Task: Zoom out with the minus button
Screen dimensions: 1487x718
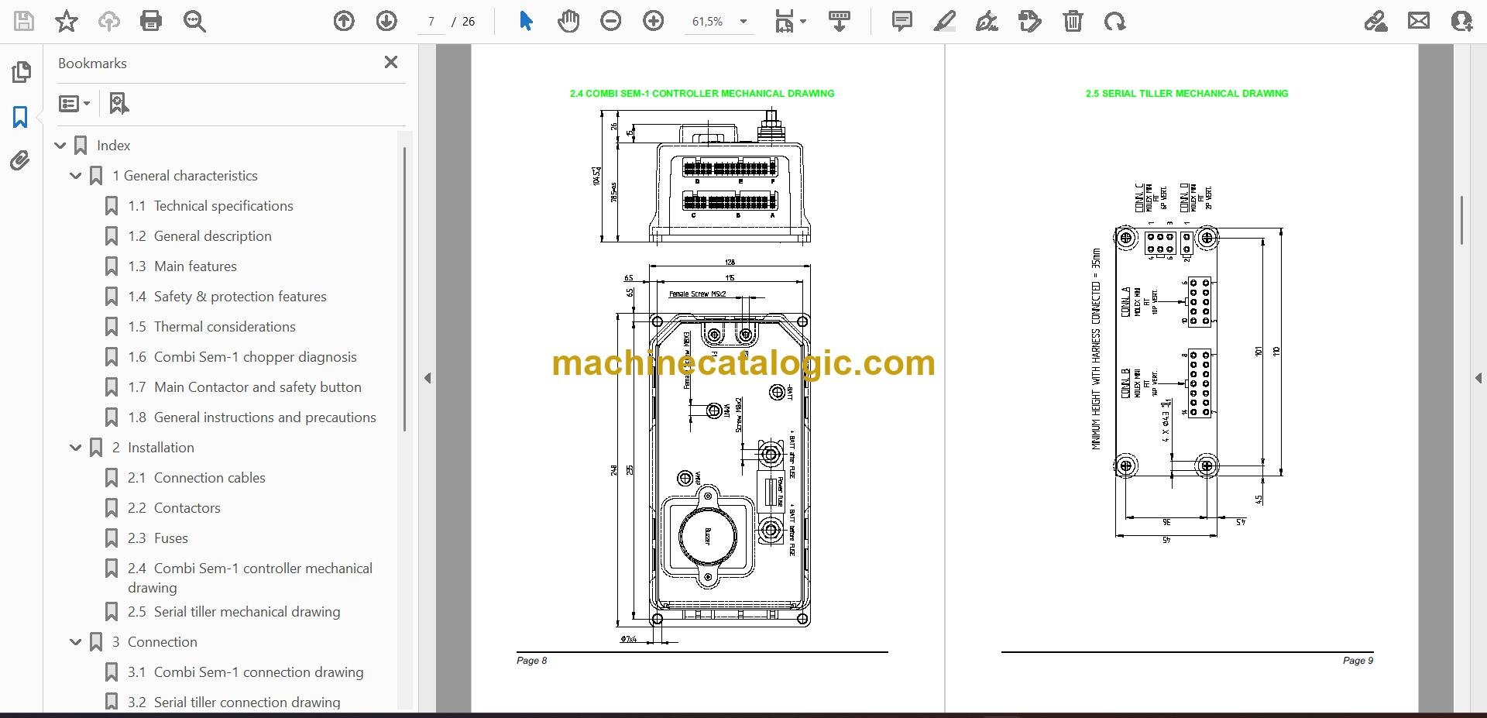Action: pyautogui.click(x=611, y=21)
